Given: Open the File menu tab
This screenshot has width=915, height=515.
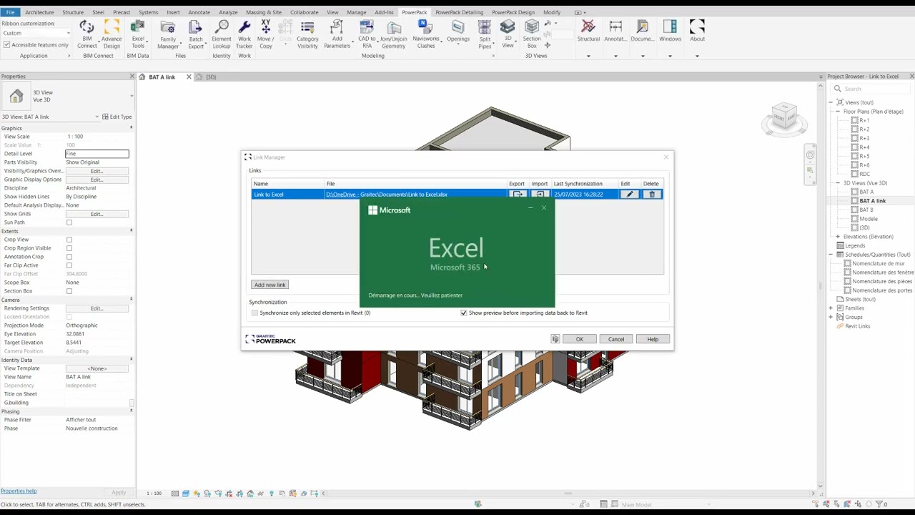Looking at the screenshot, I should (10, 12).
